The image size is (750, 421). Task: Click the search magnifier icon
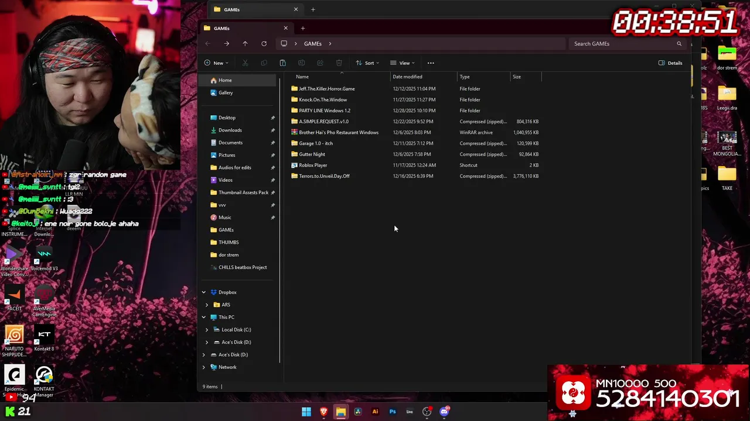click(679, 44)
